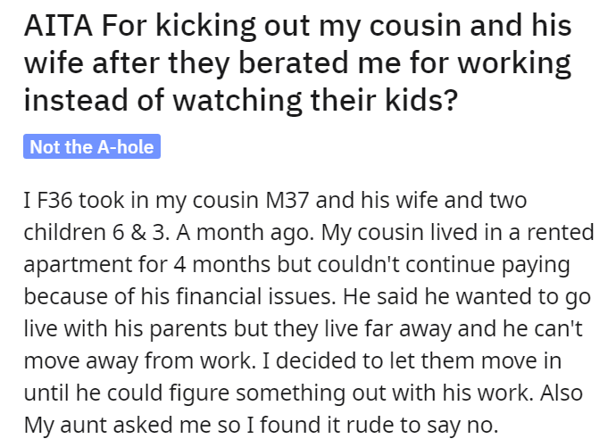Open the AITA post title link
This screenshot has height=447, width=616.
point(297,62)
